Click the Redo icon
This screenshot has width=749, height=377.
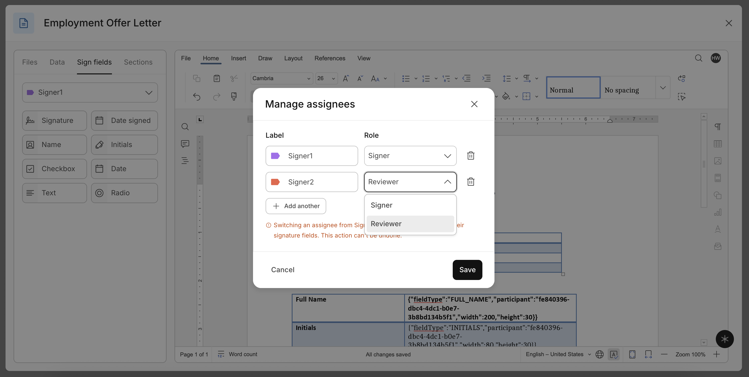(217, 97)
